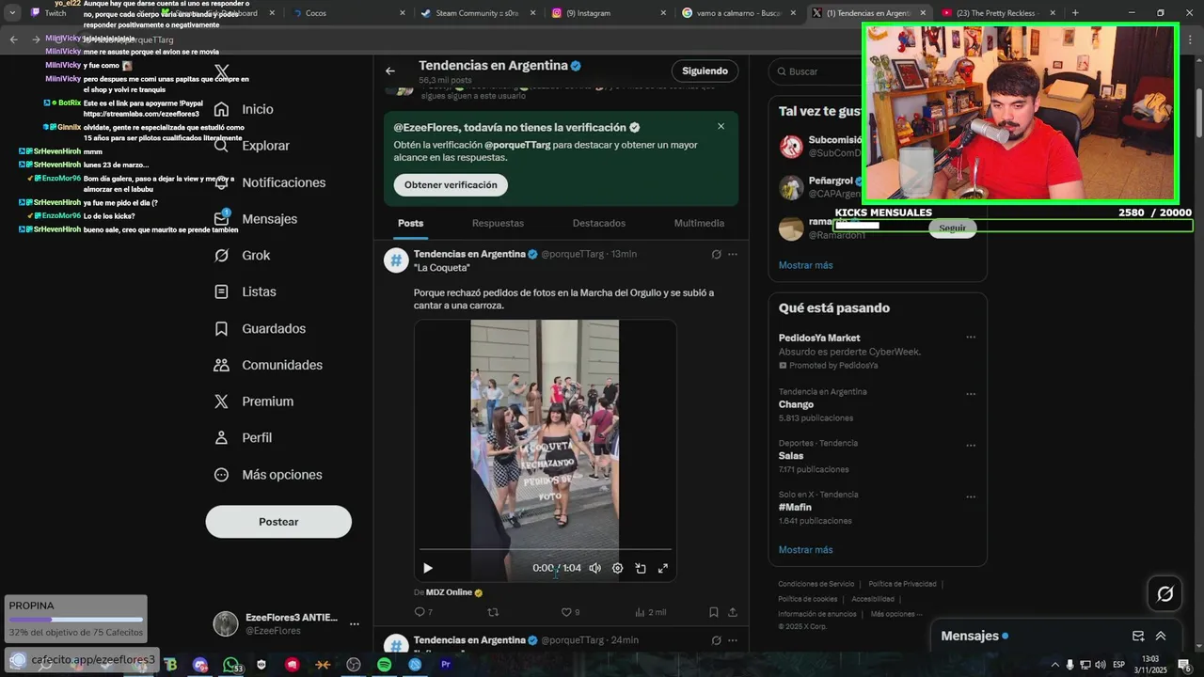Open options for Chango trend

pos(971,394)
